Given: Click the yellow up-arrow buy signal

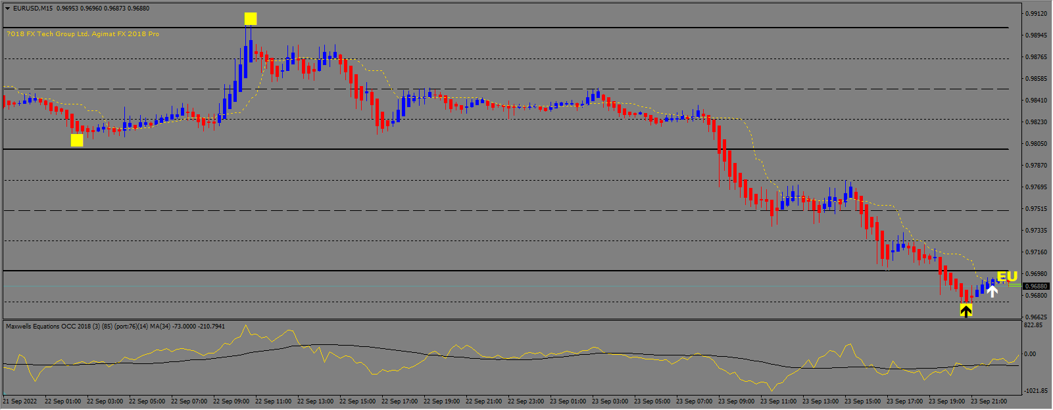Looking at the screenshot, I should (966, 311).
